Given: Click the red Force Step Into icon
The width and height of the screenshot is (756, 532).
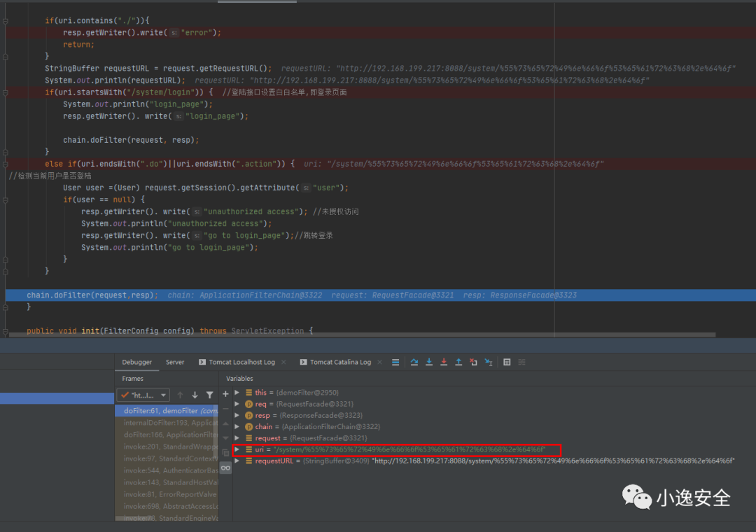Looking at the screenshot, I should [444, 362].
